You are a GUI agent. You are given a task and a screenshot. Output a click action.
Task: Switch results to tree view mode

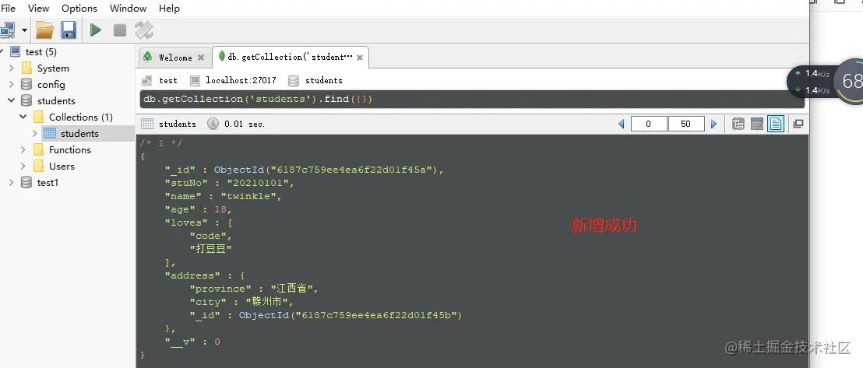click(738, 124)
